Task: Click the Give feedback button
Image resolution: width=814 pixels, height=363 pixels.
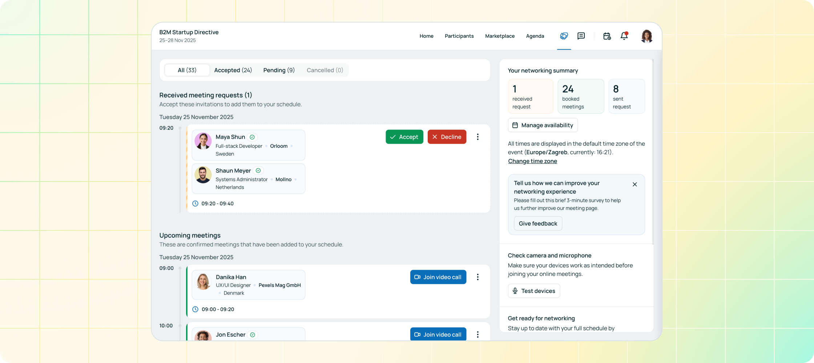Action: click(538, 224)
